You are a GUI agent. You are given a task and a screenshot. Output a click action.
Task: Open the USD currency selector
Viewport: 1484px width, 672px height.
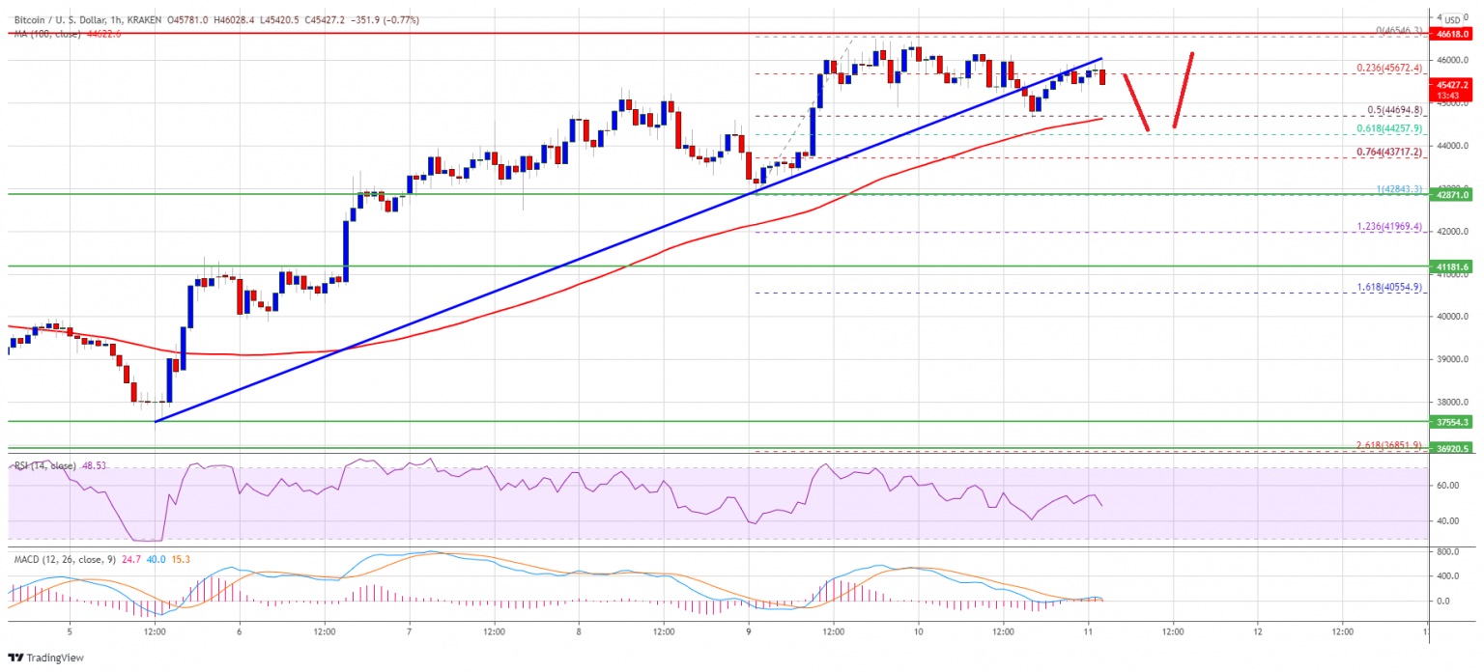click(1454, 21)
